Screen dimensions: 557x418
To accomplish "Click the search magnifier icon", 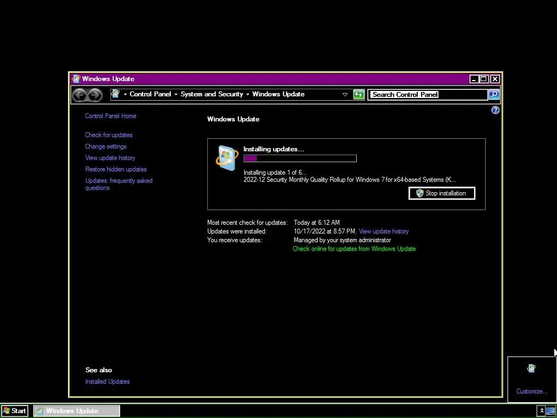I will click(x=494, y=95).
